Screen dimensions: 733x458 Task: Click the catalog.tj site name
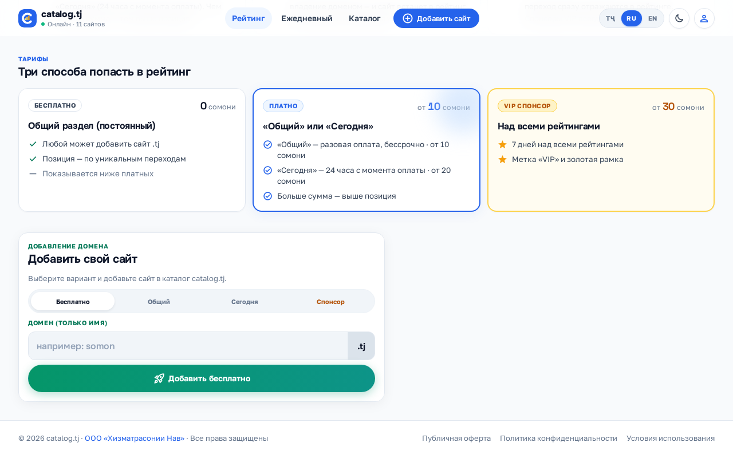tap(61, 14)
